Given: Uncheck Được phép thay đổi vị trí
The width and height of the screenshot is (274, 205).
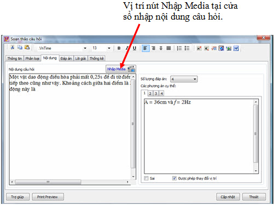Looking at the screenshot, I should point(174,178).
